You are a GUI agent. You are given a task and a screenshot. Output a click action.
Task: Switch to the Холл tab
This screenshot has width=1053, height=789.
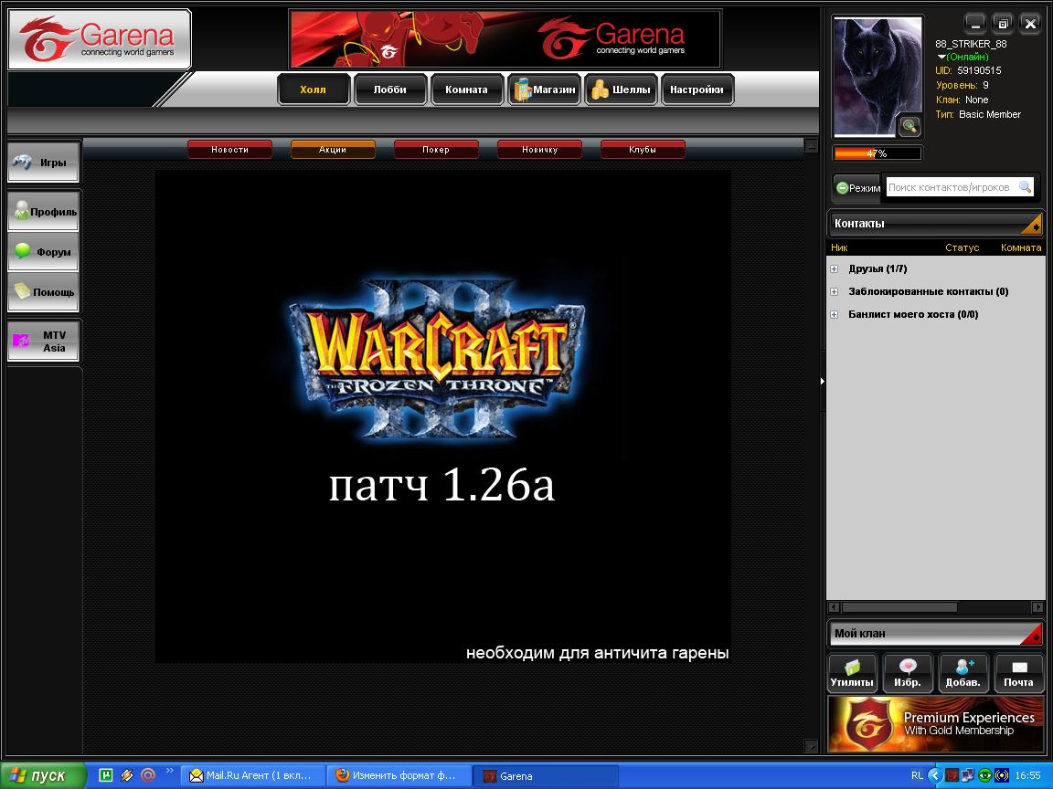[314, 89]
